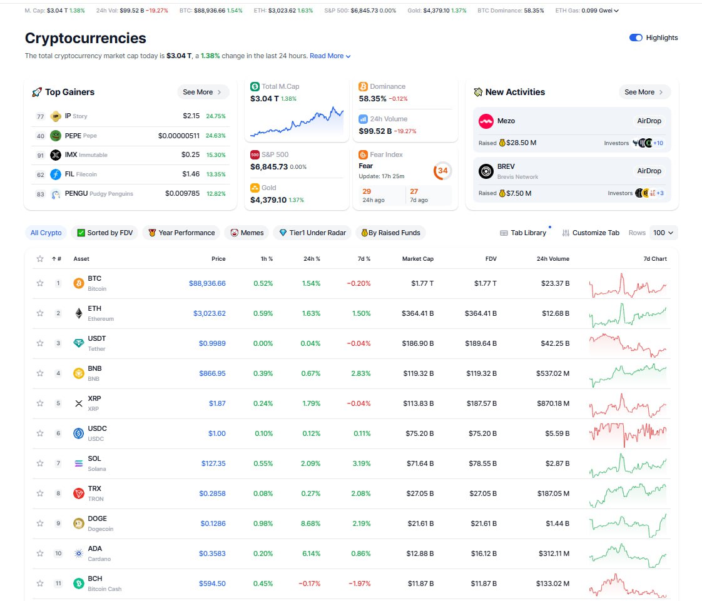702x601 pixels.
Task: Click the Dominance Bitcoin orange icon
Action: click(363, 86)
